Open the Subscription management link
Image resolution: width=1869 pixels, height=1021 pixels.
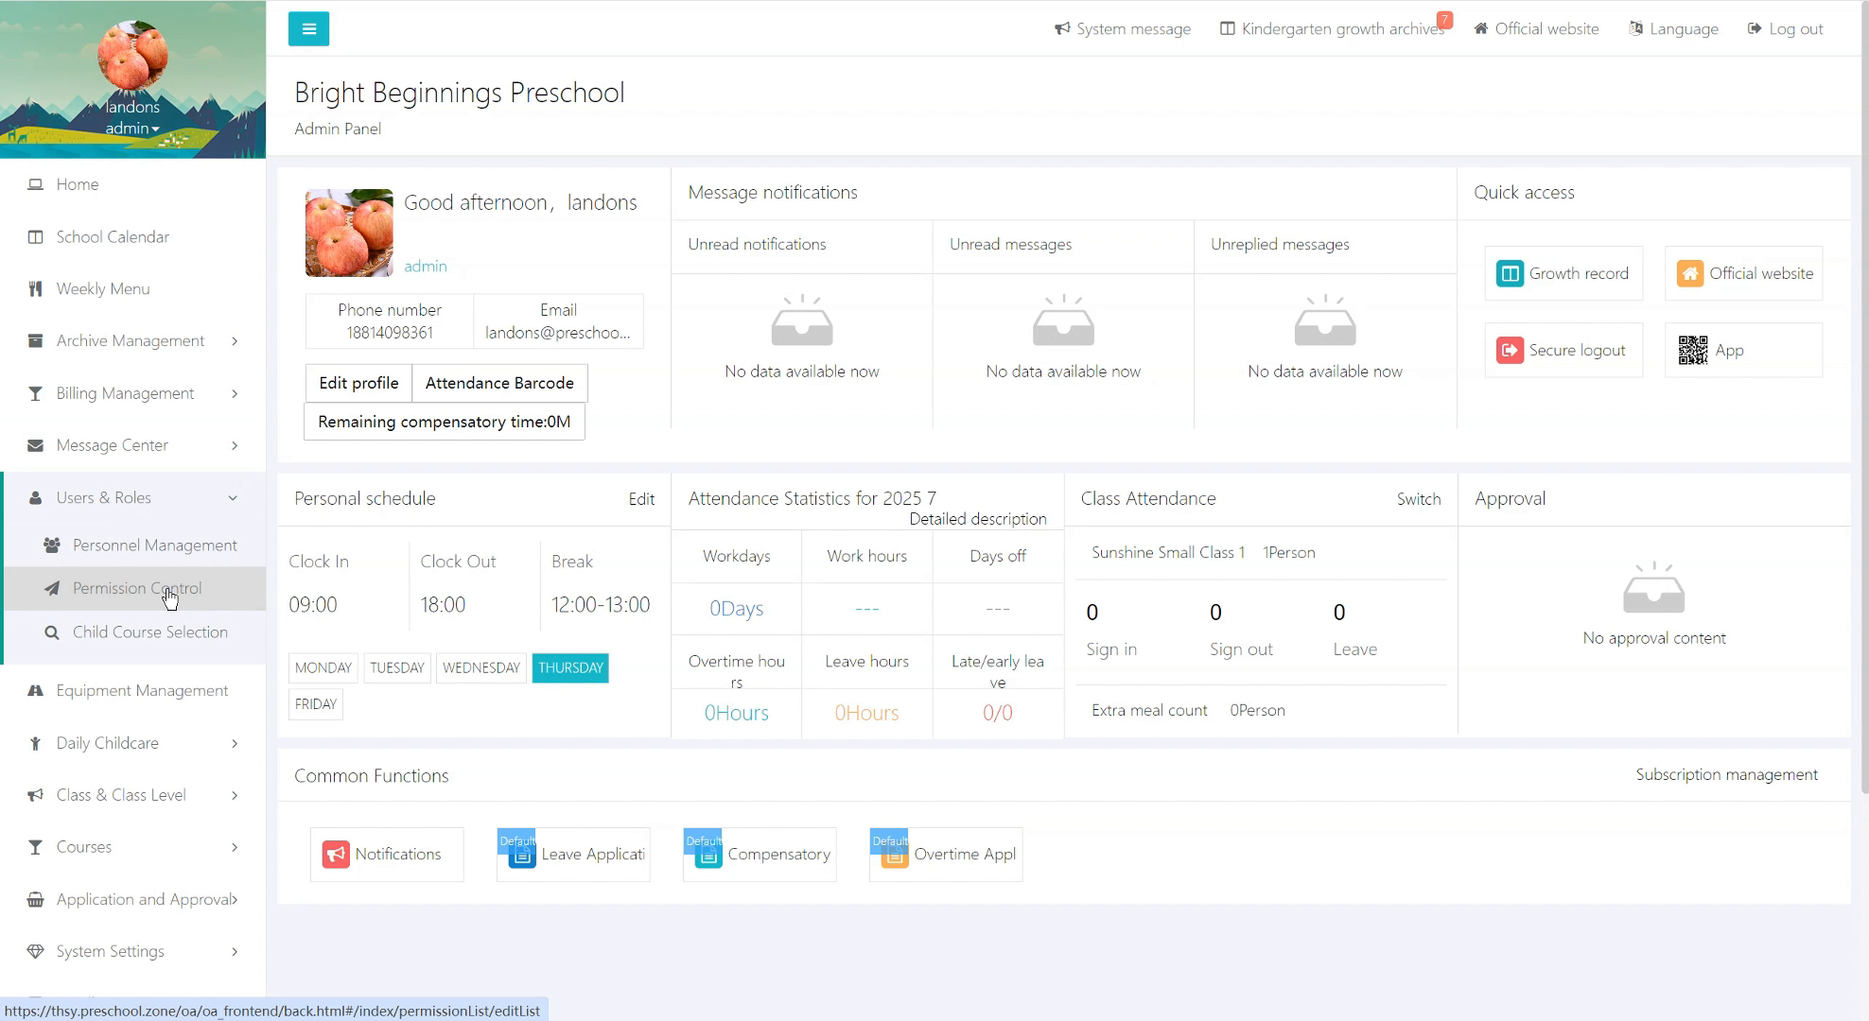point(1726,775)
